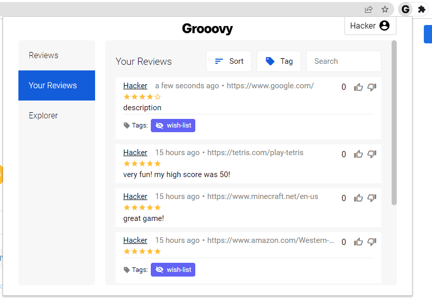The height and width of the screenshot is (298, 432).
Task: Click the five-star rating of tetris.com review
Action: 142,164
